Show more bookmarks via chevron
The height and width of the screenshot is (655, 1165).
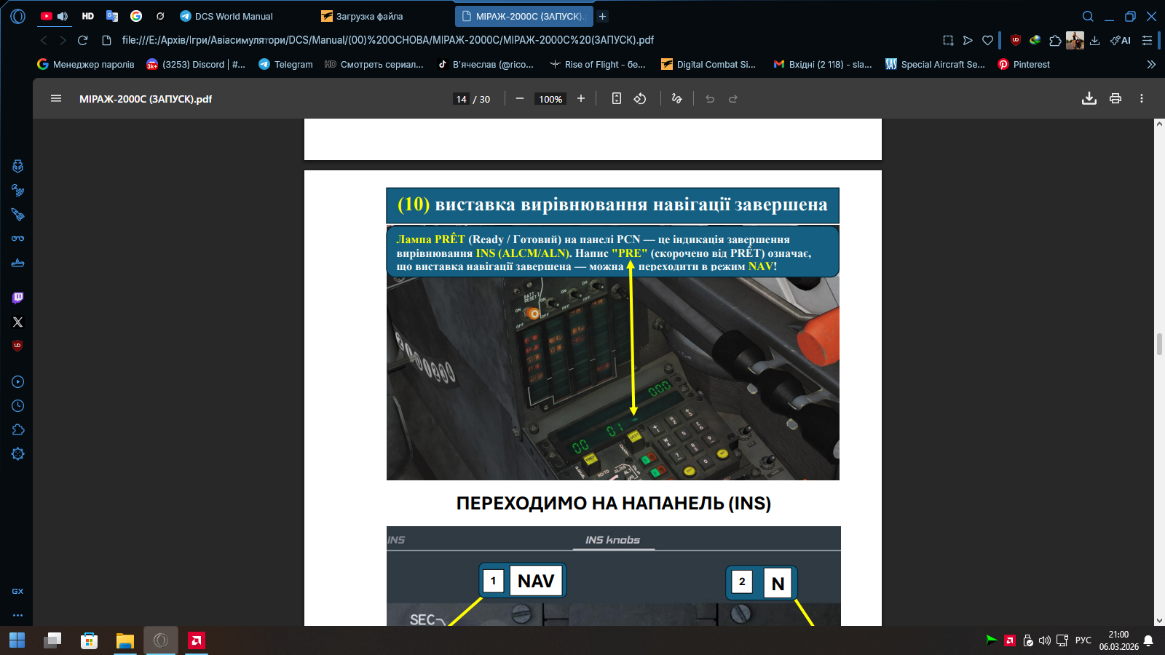click(1151, 64)
